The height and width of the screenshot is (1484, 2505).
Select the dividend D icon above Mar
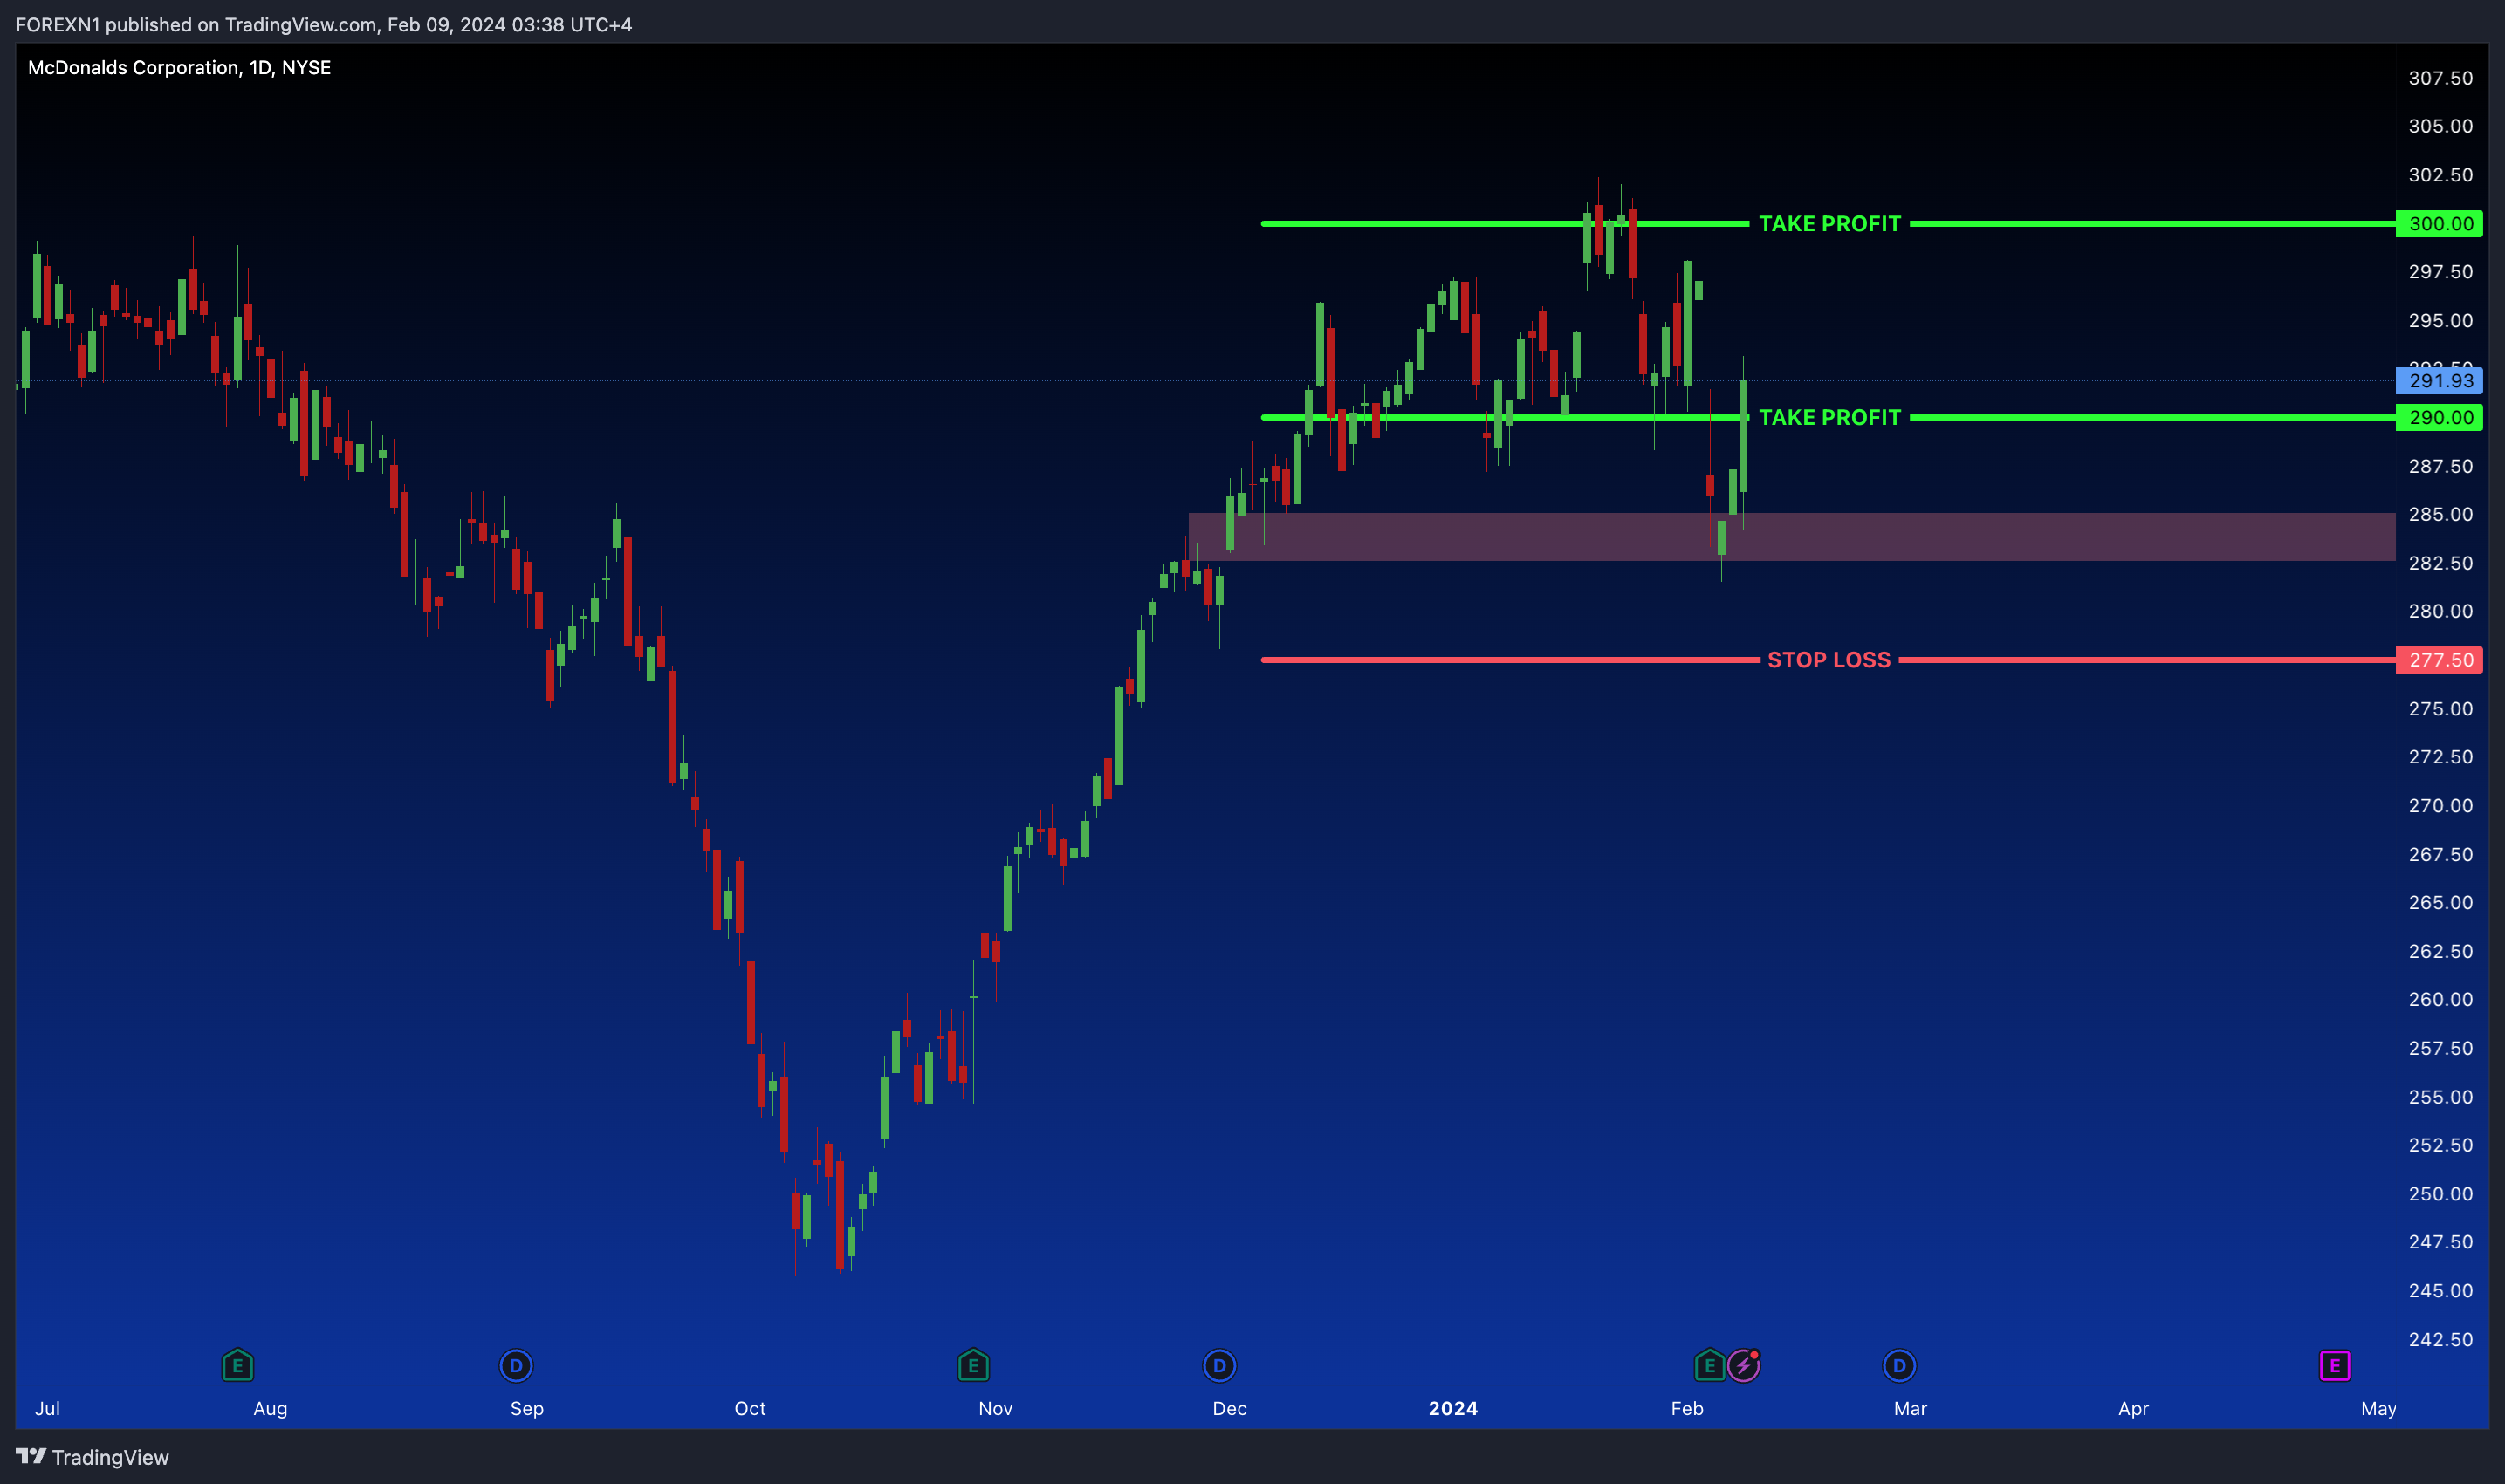(1898, 1365)
